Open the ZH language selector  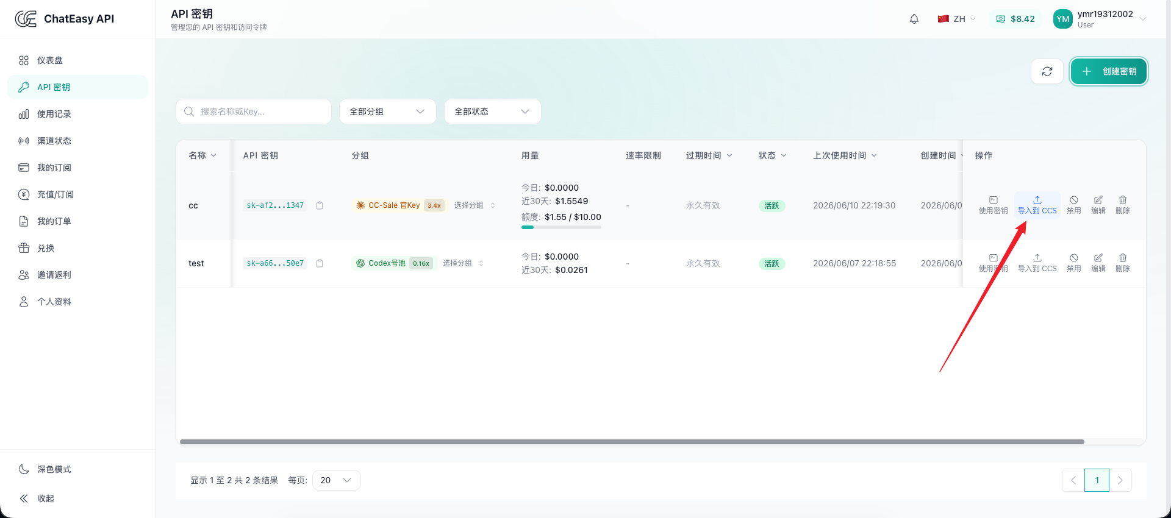(957, 19)
